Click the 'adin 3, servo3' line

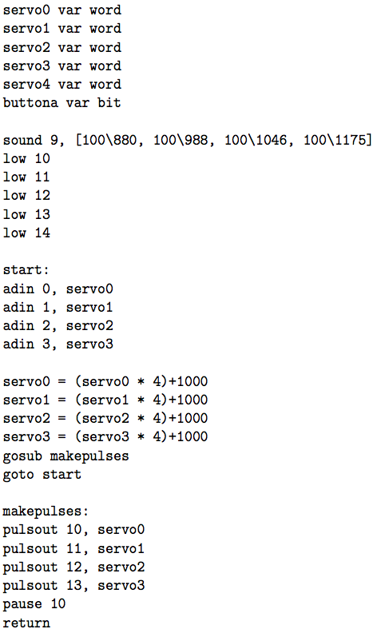58,344
